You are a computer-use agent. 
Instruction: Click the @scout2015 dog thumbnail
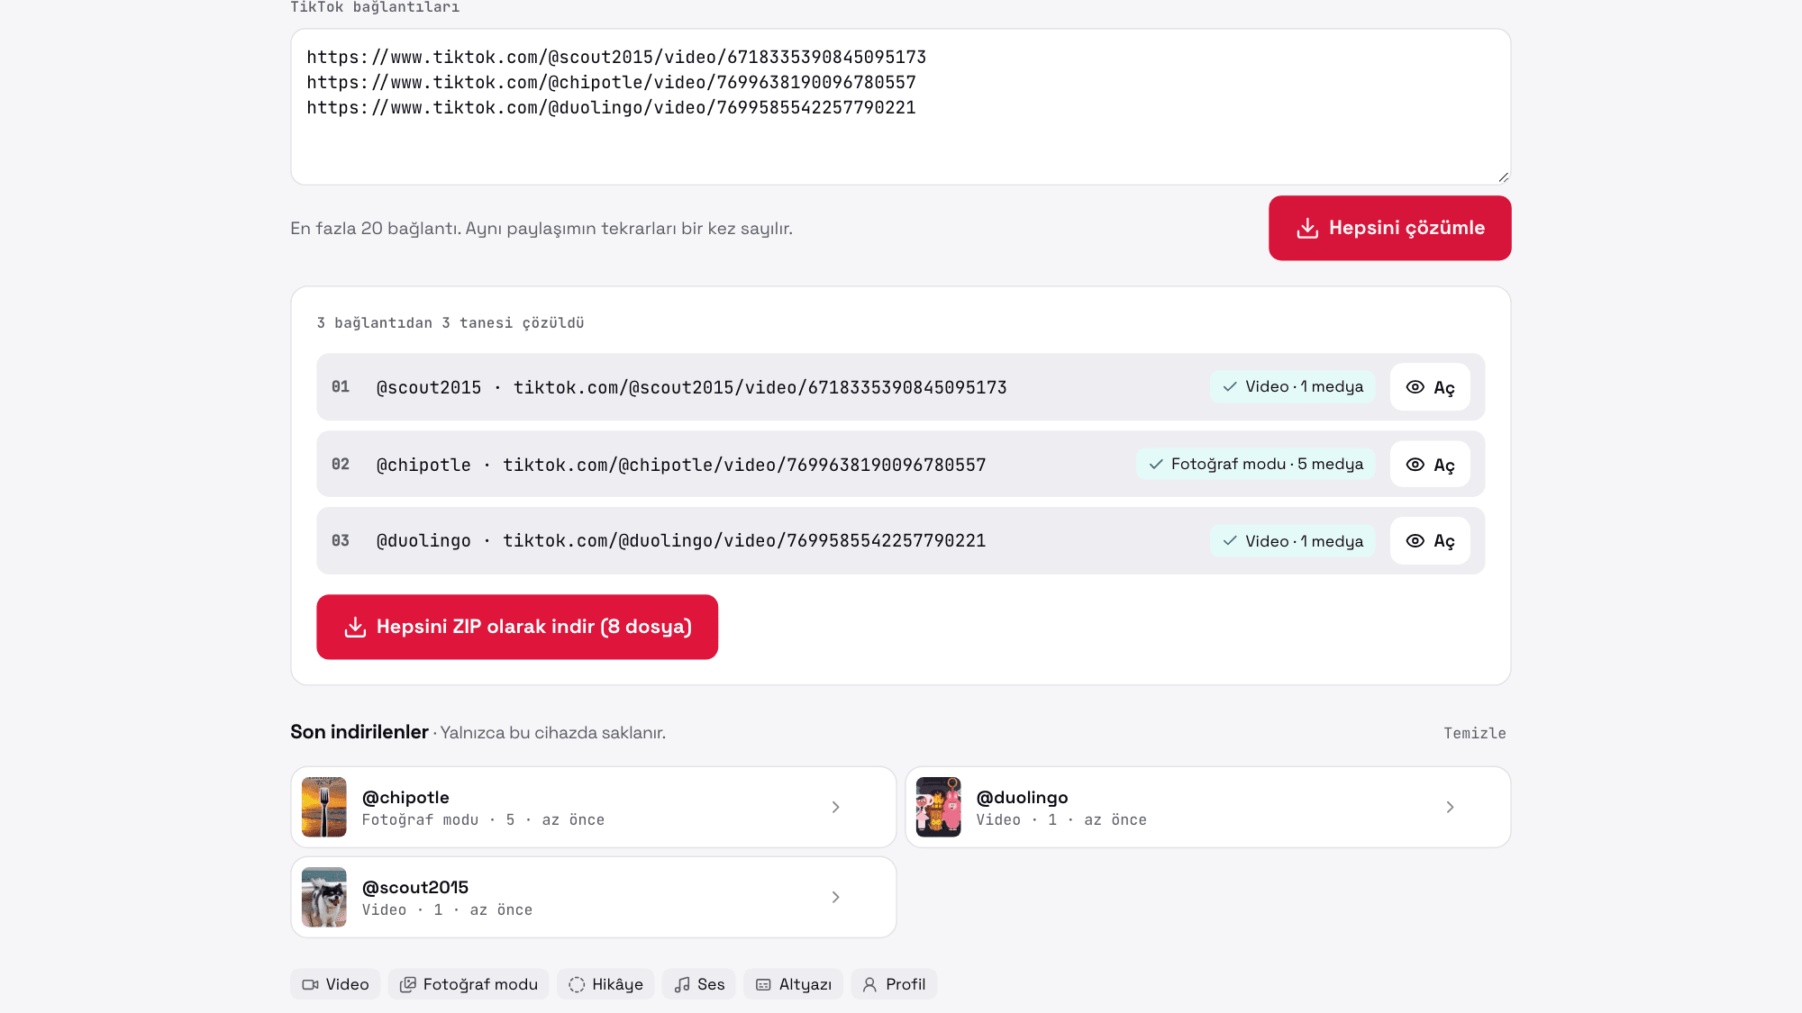pyautogui.click(x=324, y=897)
